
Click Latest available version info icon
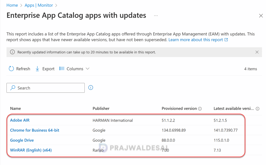(257, 109)
